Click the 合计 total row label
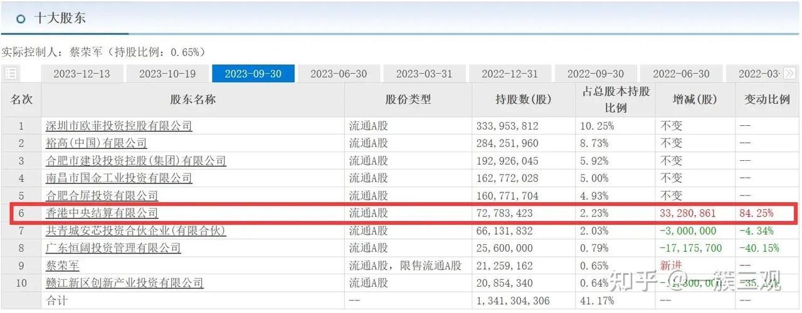Viewport: 802px width, 313px height. pos(57,300)
